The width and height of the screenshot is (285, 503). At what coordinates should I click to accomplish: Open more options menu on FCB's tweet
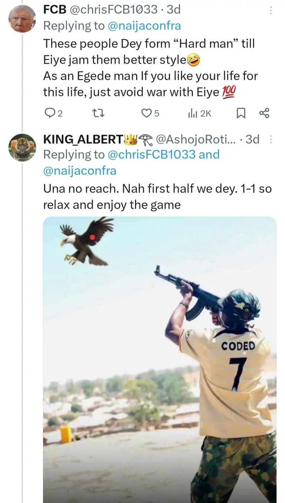[271, 11]
